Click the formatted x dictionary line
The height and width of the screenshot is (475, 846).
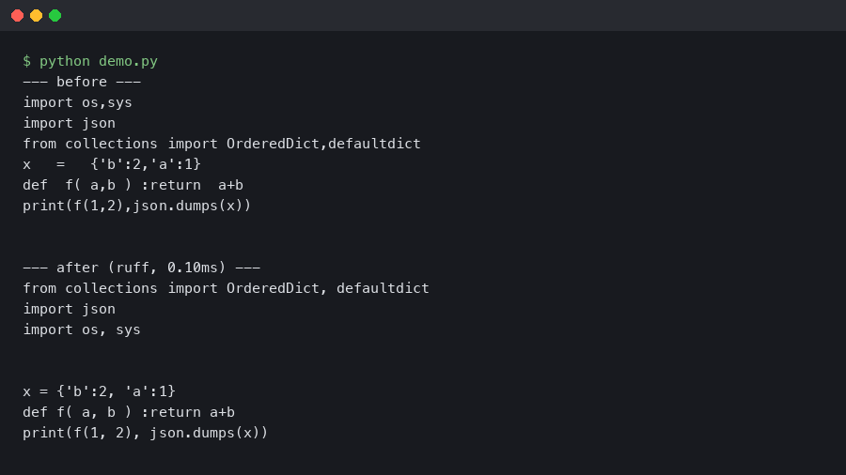[x=99, y=391]
